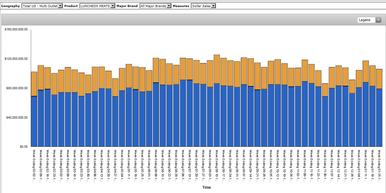
Task: Click the 'Week Ending 12-07' axis label
Action: [x=332, y=165]
